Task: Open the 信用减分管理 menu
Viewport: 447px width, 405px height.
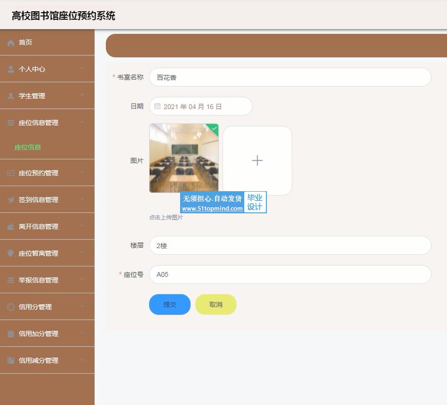Action: 47,360
